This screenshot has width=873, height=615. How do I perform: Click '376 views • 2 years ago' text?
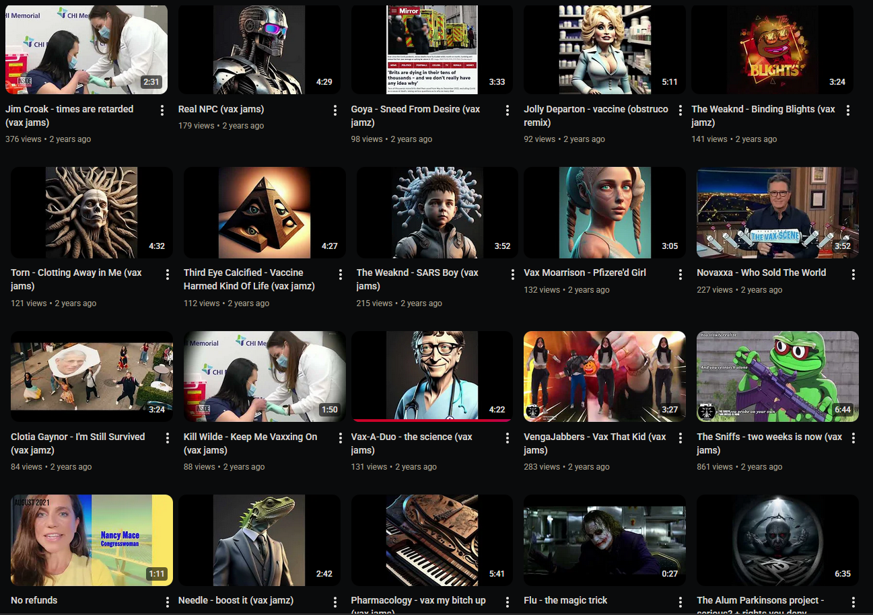tap(48, 139)
